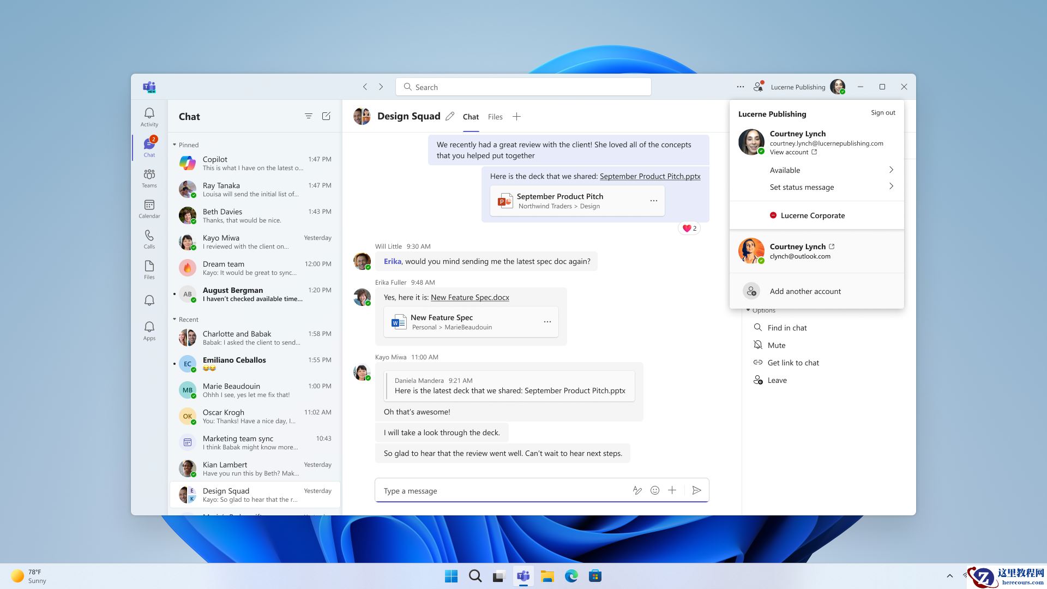
Task: Open the Files section from the sidebar
Action: (149, 269)
